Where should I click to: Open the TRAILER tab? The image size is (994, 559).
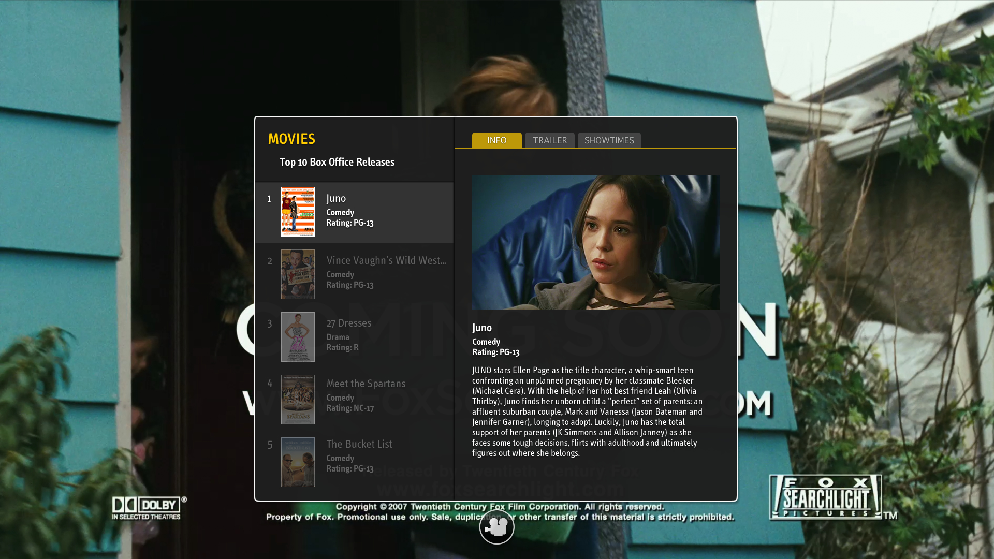click(549, 140)
